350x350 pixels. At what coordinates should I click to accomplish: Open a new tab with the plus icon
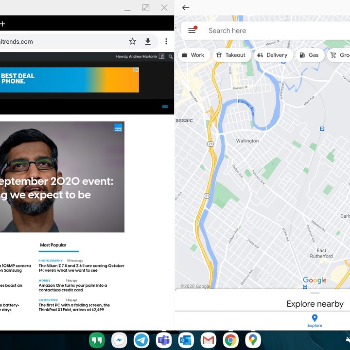pos(2,24)
